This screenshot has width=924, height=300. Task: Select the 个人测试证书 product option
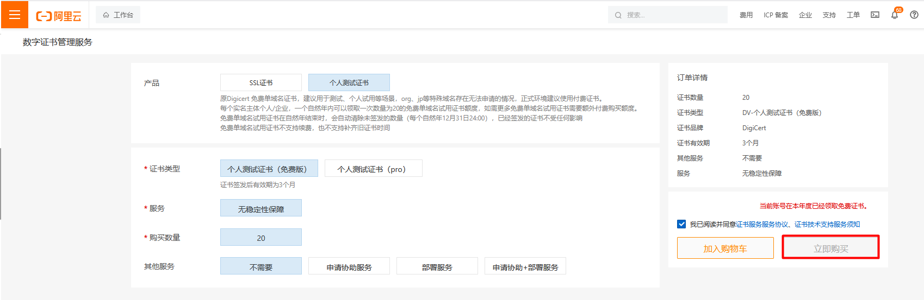(x=349, y=82)
